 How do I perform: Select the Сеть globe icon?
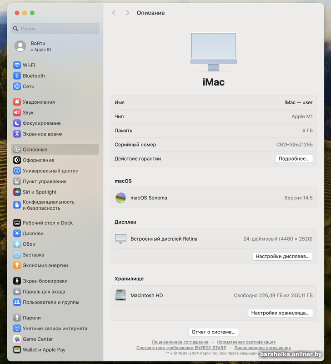coord(17,86)
